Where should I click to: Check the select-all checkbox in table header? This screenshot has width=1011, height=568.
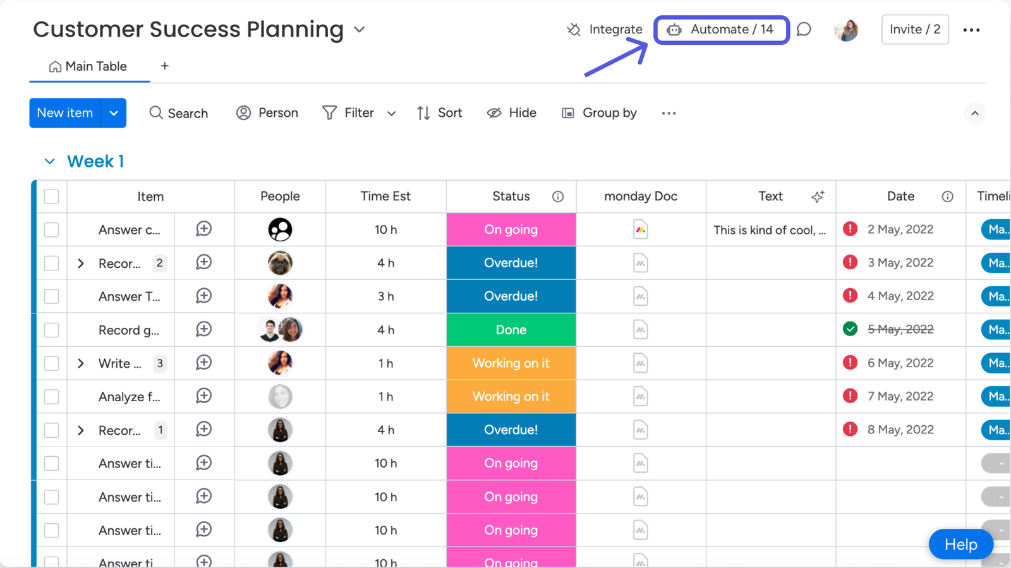tap(51, 196)
